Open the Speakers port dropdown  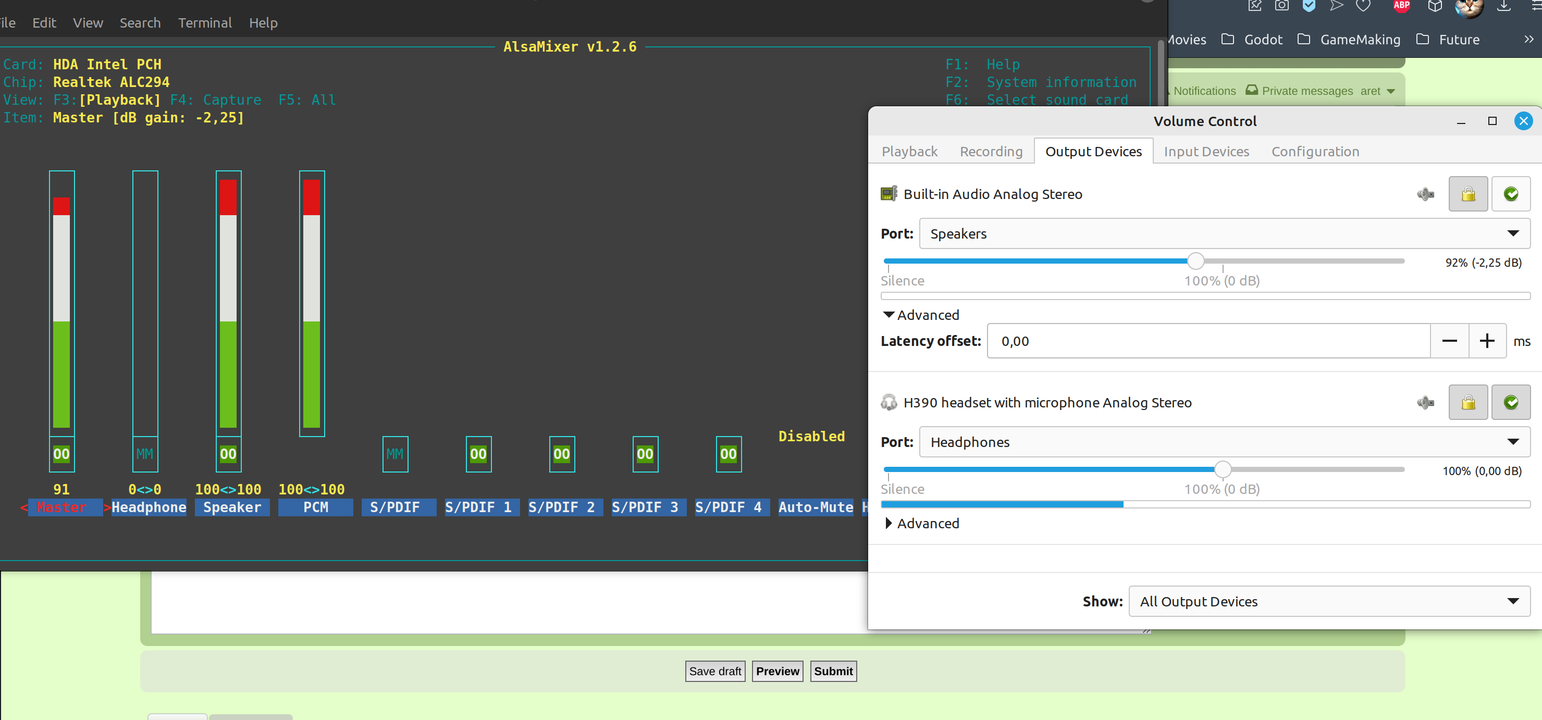coord(1225,233)
